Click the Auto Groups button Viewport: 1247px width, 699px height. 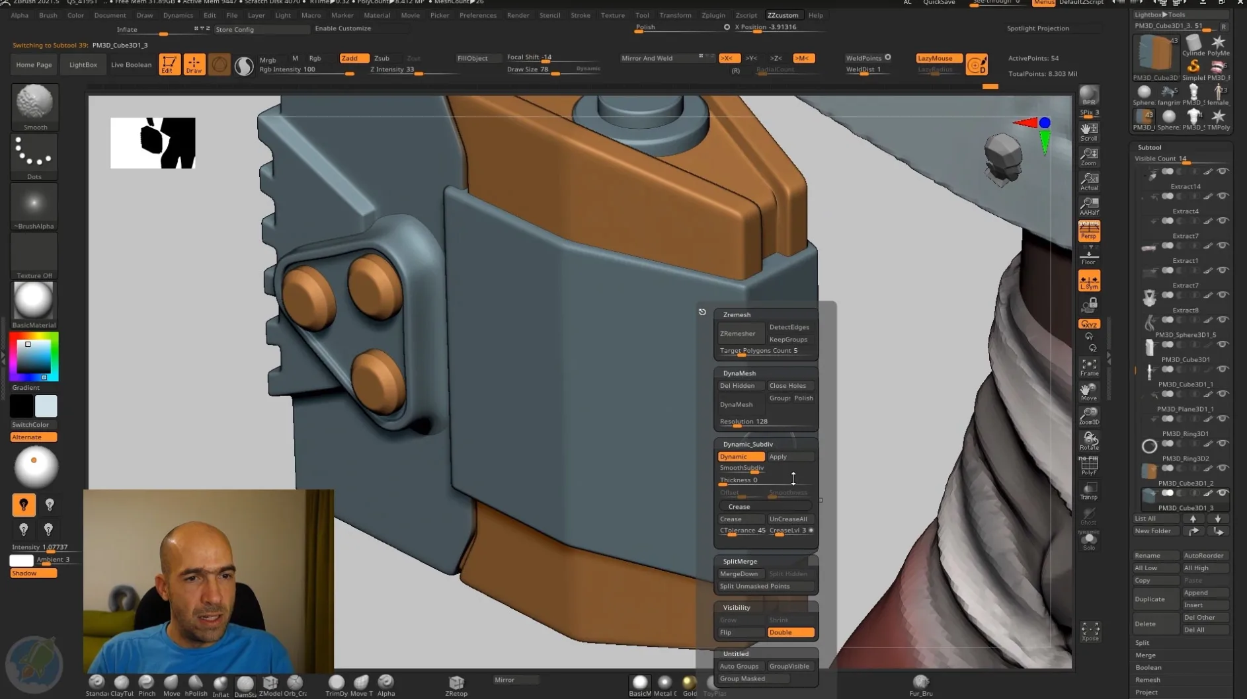point(741,667)
